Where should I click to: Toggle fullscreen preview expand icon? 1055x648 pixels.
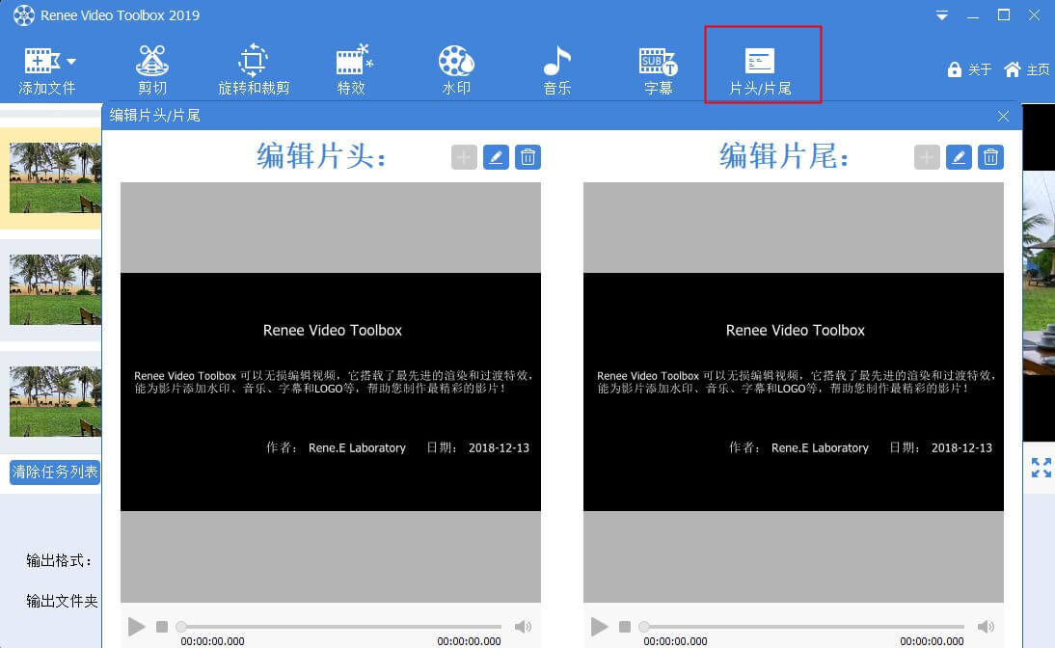[x=1041, y=467]
